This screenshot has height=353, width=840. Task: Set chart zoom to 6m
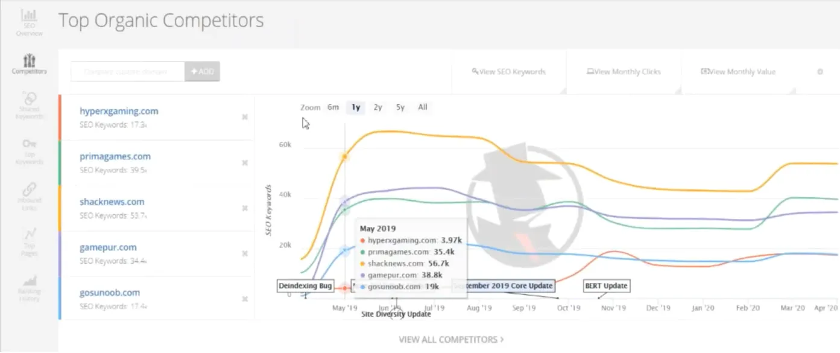point(333,107)
